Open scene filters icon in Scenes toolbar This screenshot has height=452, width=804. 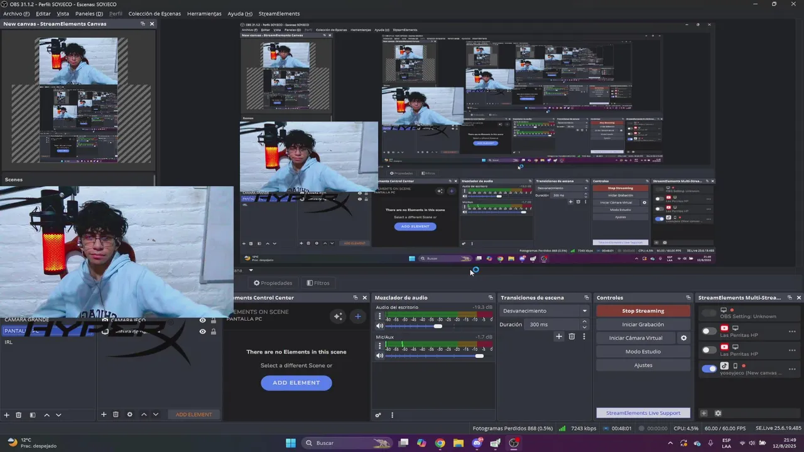tap(33, 415)
